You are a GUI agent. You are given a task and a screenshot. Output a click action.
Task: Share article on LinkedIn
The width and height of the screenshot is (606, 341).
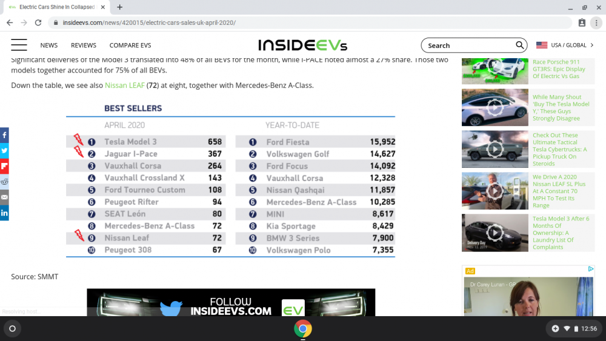click(4, 213)
